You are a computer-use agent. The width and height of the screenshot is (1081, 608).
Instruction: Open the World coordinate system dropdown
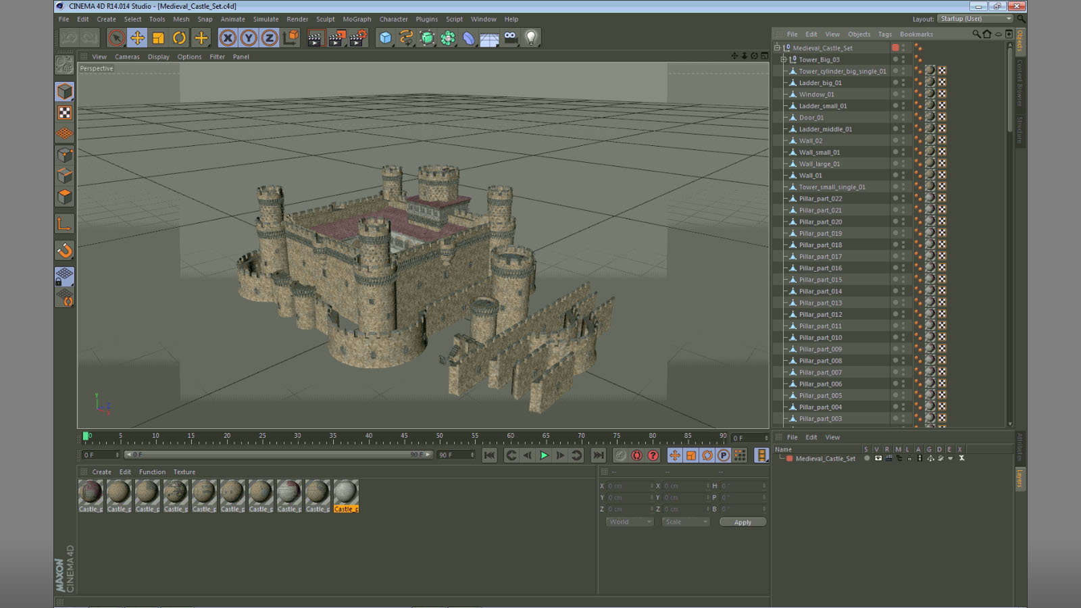[x=630, y=522]
